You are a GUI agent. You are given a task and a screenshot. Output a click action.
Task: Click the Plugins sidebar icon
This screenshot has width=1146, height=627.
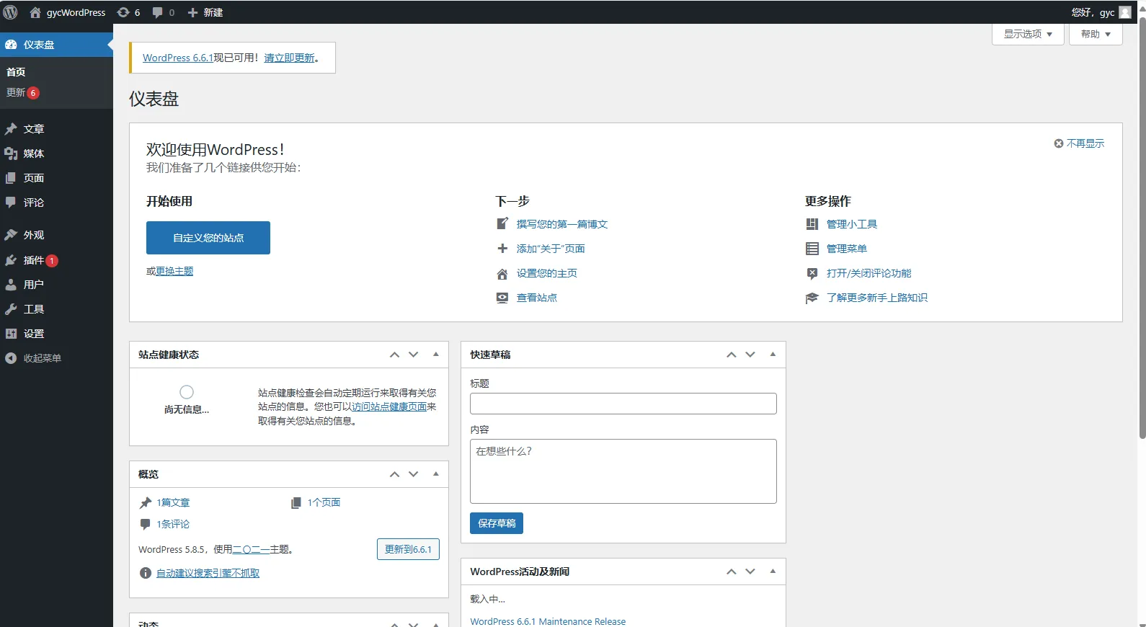[11, 260]
